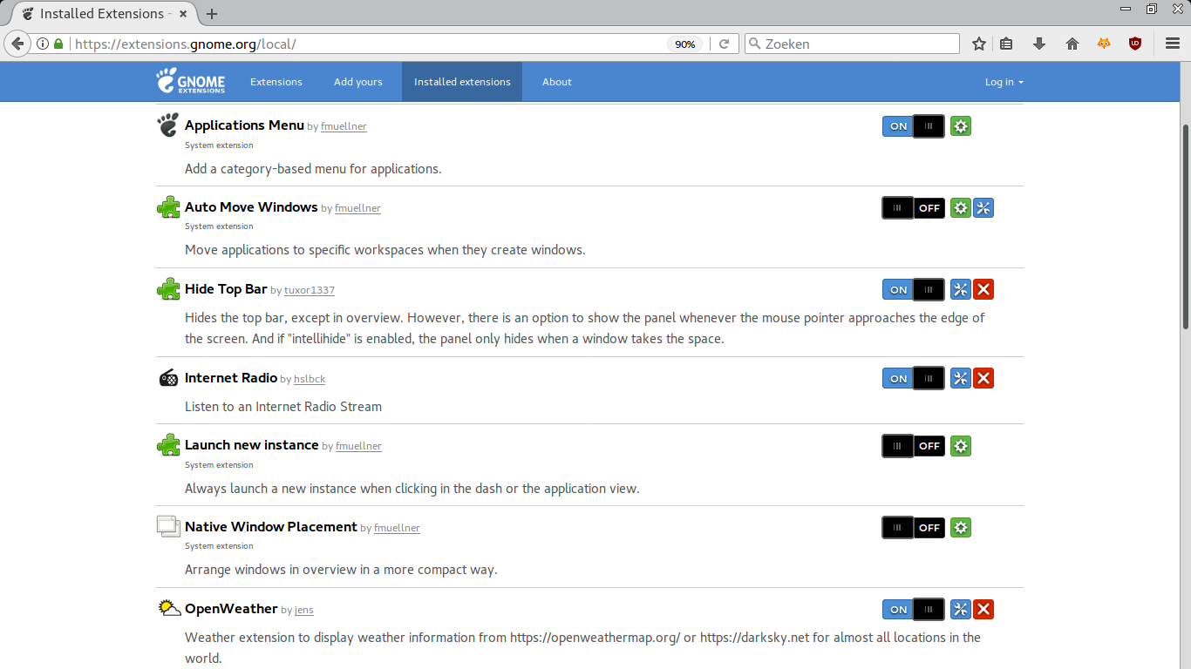Click the green upgrade icon for Auto Move Windows
Image resolution: width=1191 pixels, height=669 pixels.
pyautogui.click(x=960, y=208)
